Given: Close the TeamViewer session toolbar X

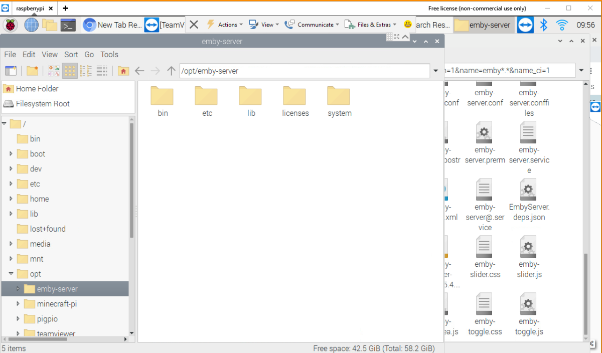Looking at the screenshot, I should 194,25.
